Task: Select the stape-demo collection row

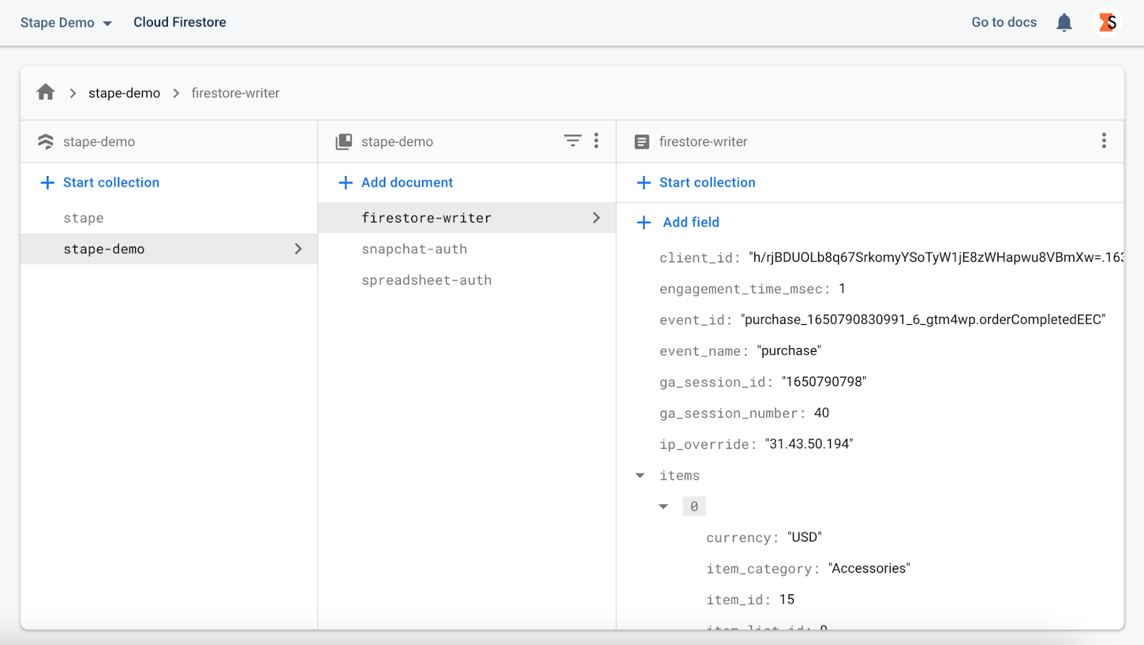Action: (x=169, y=249)
